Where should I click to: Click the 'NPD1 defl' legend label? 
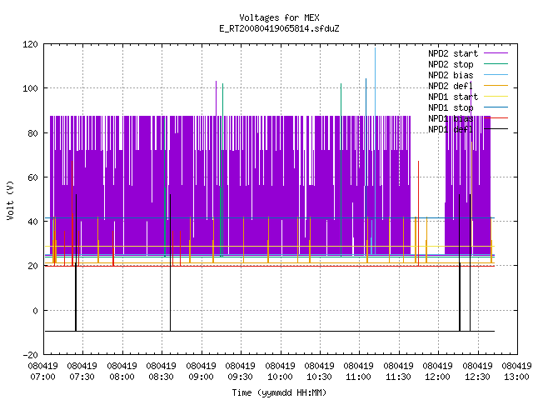[x=451, y=130]
